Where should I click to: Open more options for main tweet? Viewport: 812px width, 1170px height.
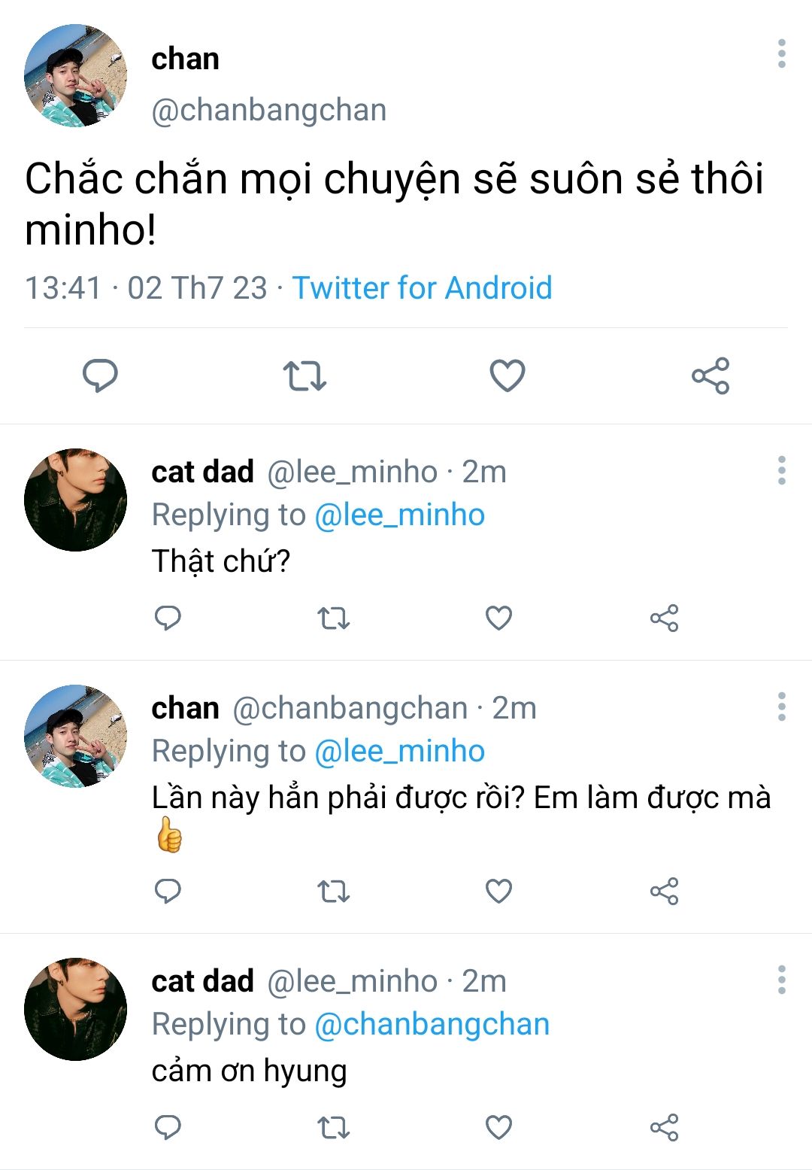pyautogui.click(x=782, y=54)
